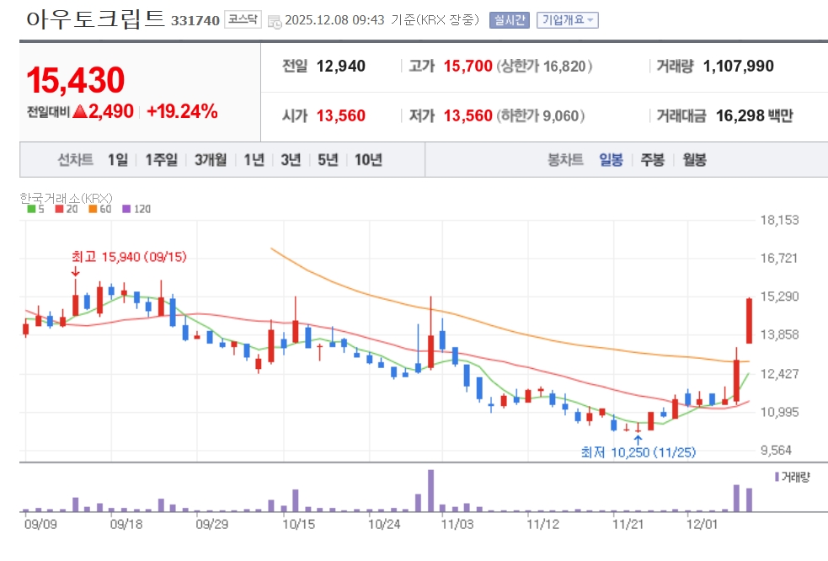The height and width of the screenshot is (561, 828).
Task: Click the previous close value 12,940
Action: (341, 66)
